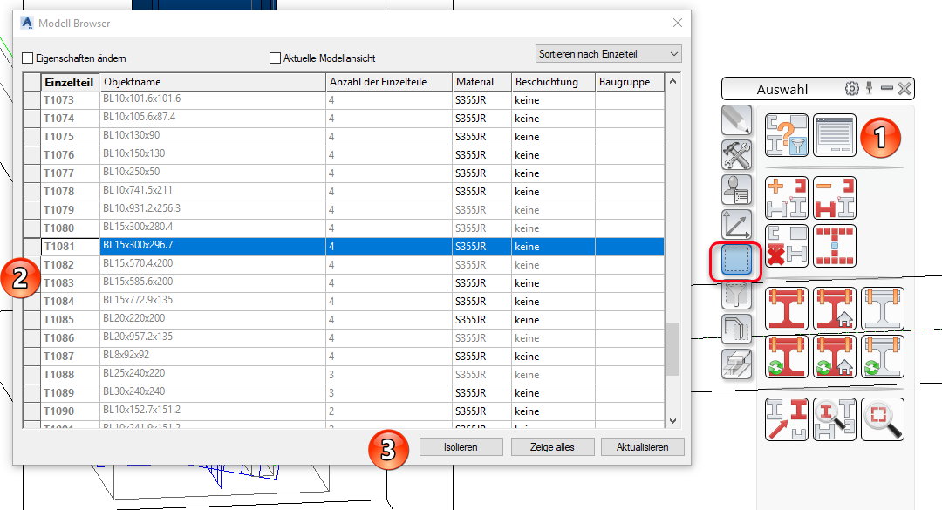The height and width of the screenshot is (510, 942).
Task: Click the red beam icon with refresh and house
Action: point(835,357)
